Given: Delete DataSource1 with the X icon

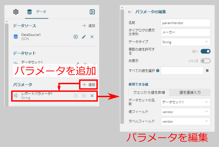Looking at the screenshot, I should (x=92, y=37).
